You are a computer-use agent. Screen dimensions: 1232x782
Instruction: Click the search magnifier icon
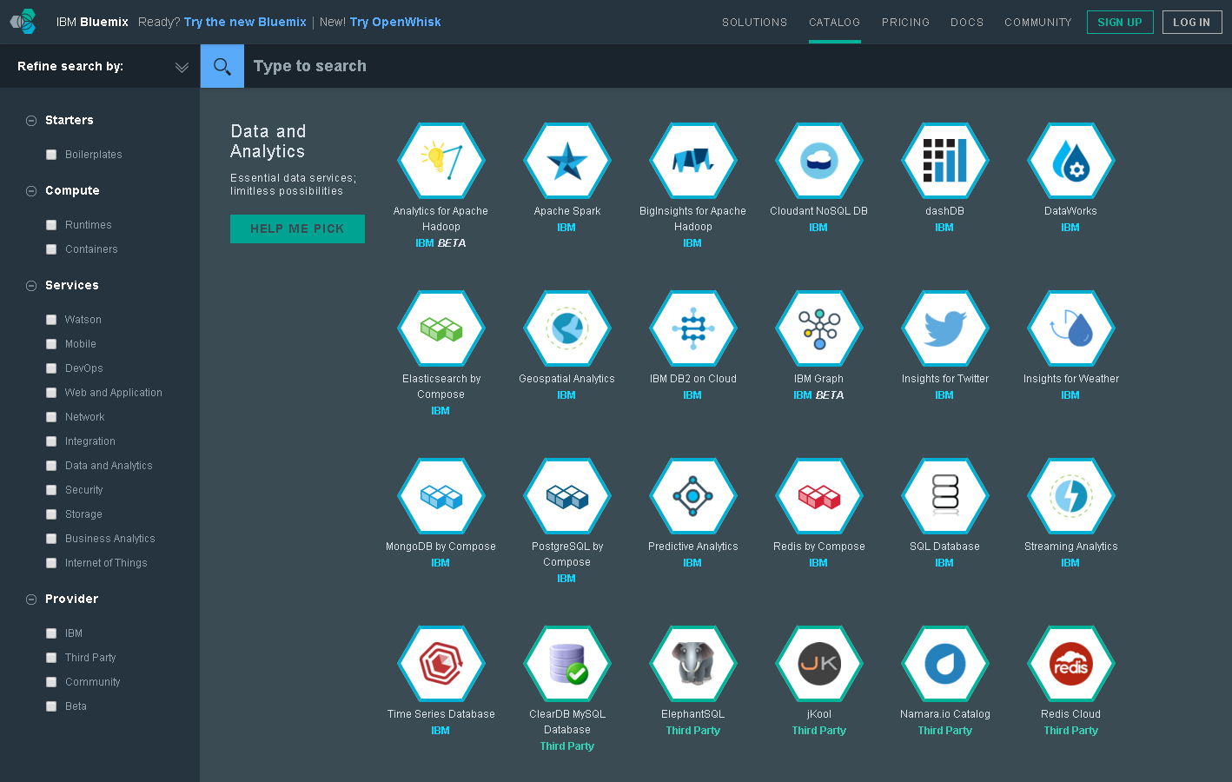pyautogui.click(x=222, y=66)
